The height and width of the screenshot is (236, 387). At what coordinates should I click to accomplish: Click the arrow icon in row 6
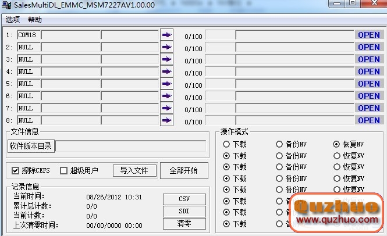point(166,96)
